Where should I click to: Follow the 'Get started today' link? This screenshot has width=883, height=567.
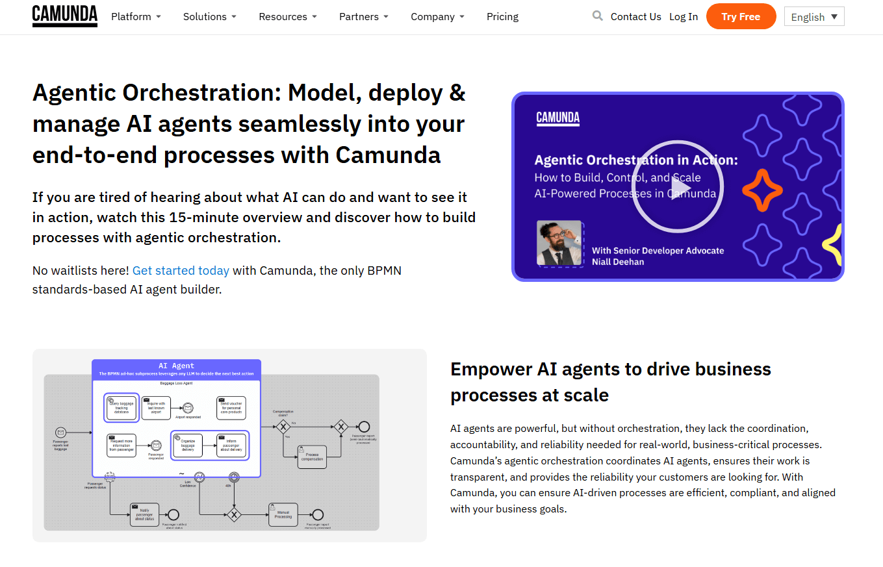click(x=181, y=271)
